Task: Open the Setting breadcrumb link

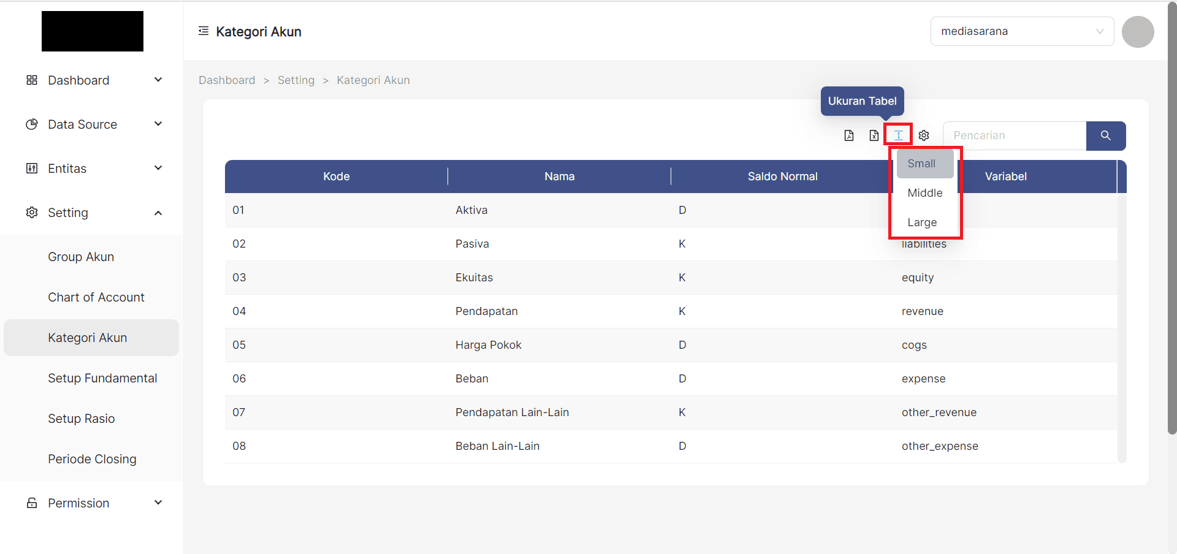Action: point(296,80)
